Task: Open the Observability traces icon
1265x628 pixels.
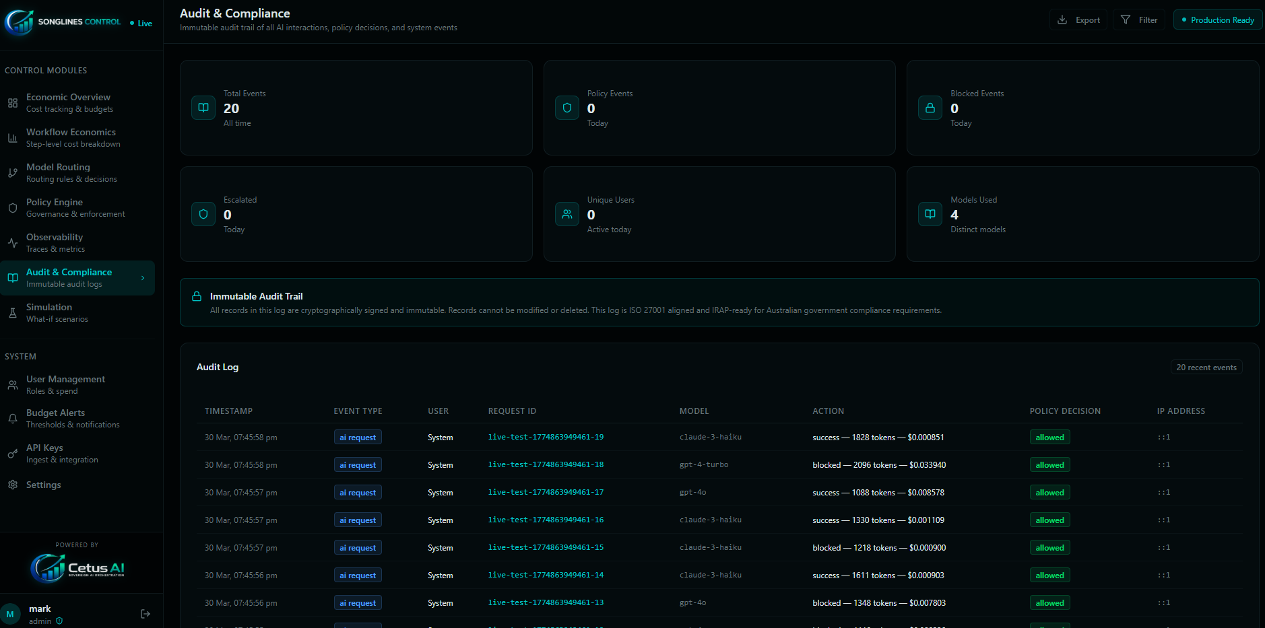Action: click(x=13, y=242)
